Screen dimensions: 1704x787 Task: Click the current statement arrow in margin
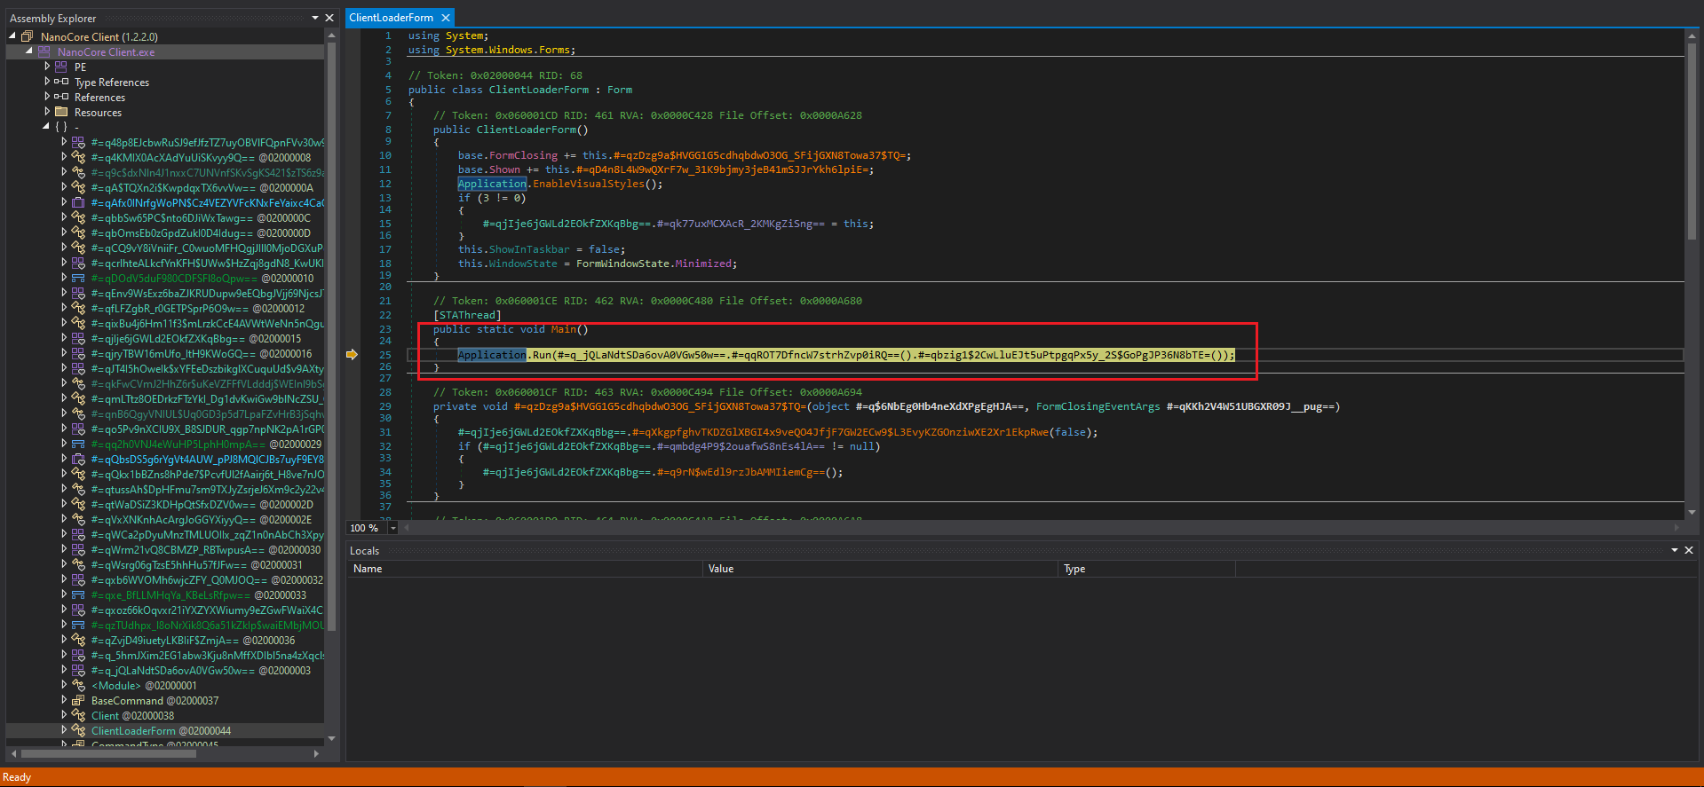(x=353, y=355)
